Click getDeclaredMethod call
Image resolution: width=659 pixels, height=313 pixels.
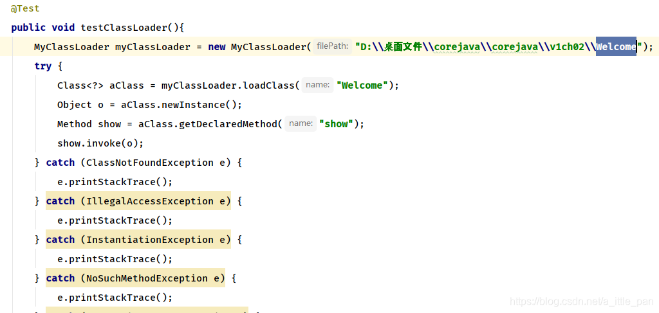[231, 124]
